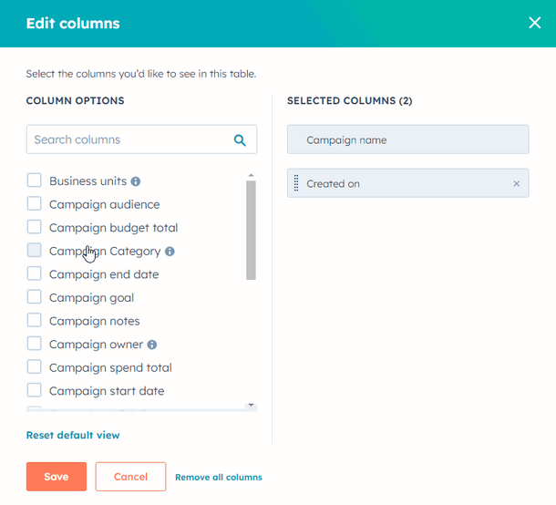Close the Edit columns dialog
Screen dimensions: 556x505
[x=534, y=23]
